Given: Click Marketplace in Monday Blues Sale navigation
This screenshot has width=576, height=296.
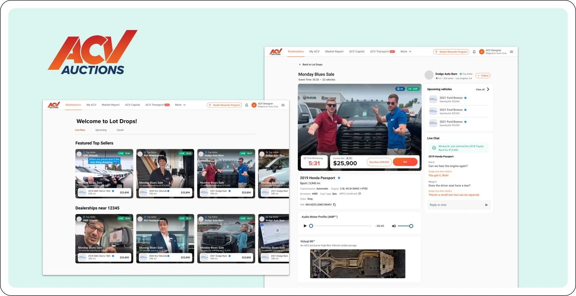Looking at the screenshot, I should [296, 52].
